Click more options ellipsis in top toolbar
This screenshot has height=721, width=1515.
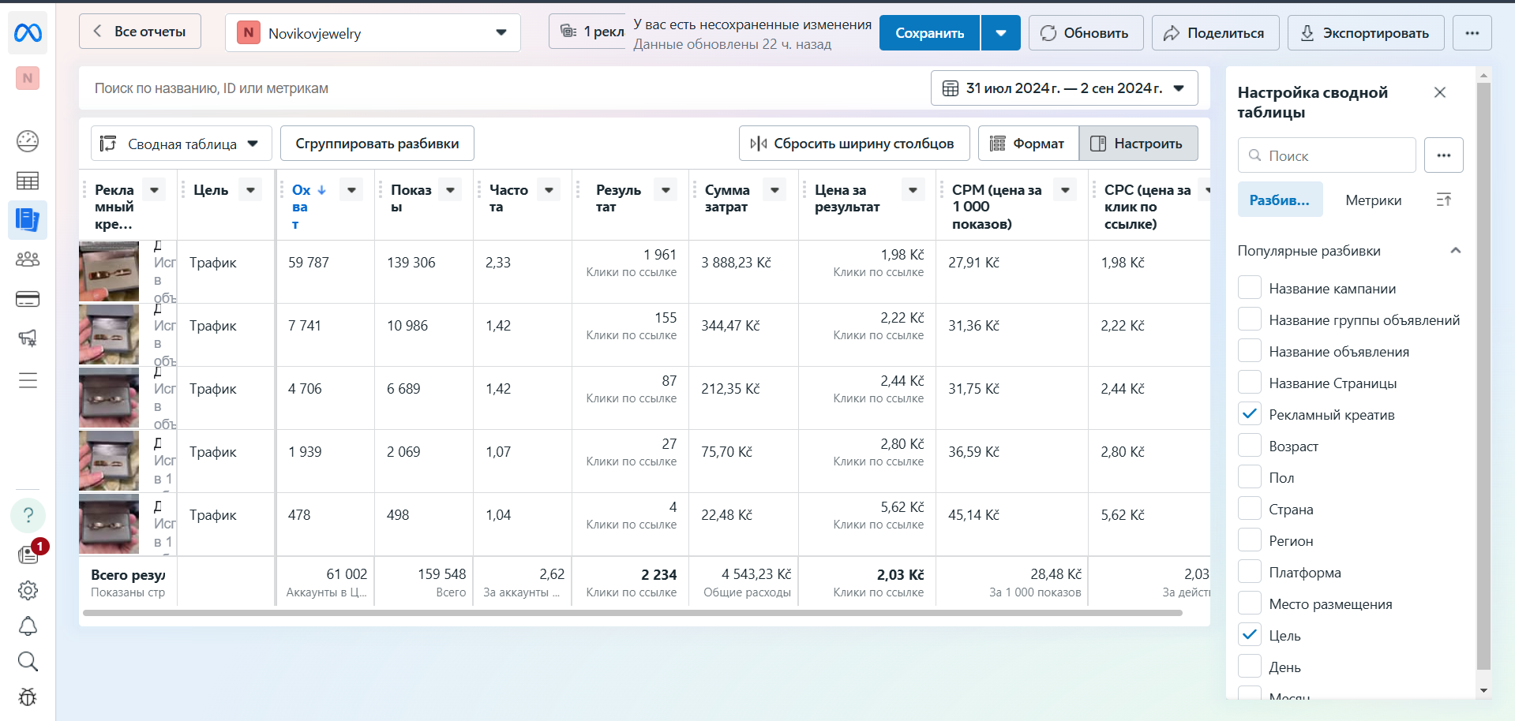pyautogui.click(x=1472, y=33)
